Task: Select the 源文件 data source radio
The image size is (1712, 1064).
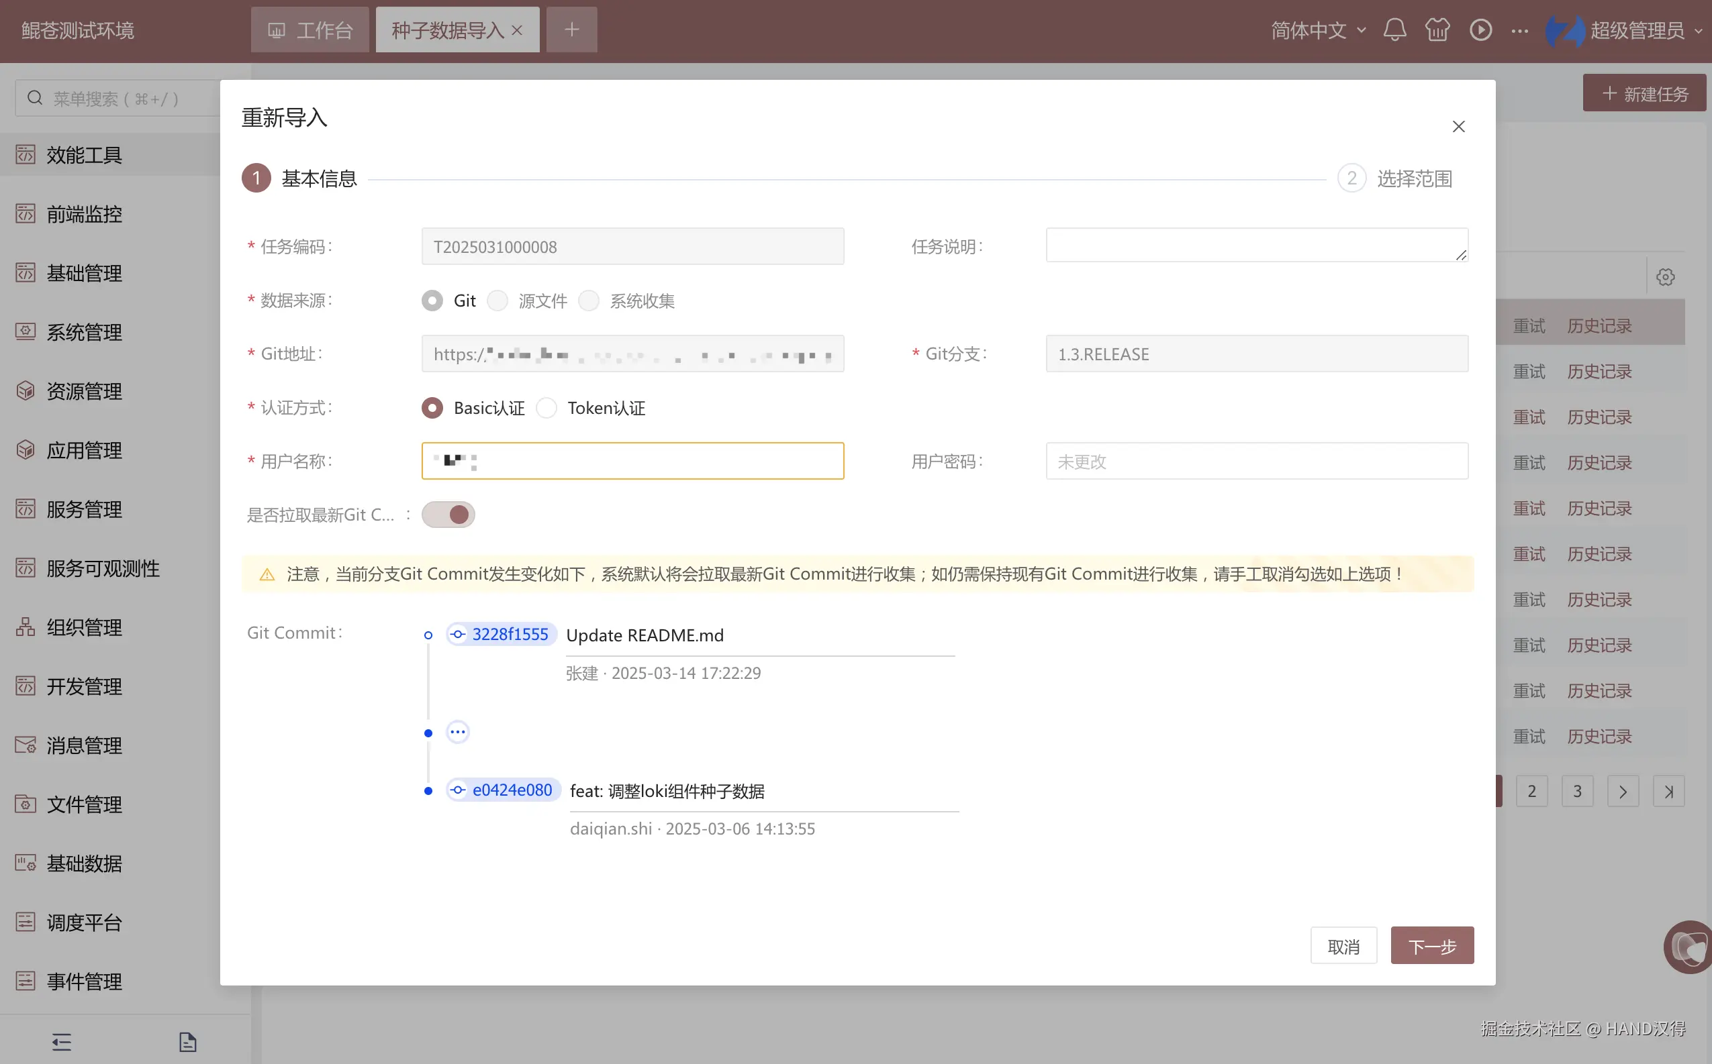Action: pos(498,301)
